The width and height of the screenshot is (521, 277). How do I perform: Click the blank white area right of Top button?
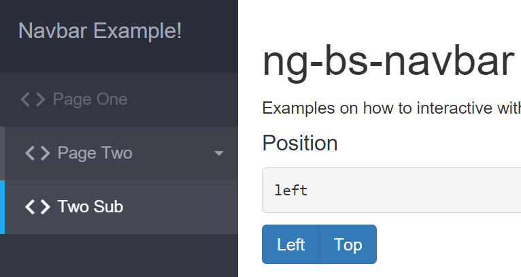[x=449, y=244]
